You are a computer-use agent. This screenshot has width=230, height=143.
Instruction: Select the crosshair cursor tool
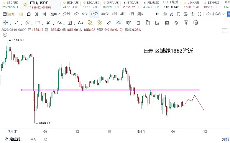coord(6,23)
